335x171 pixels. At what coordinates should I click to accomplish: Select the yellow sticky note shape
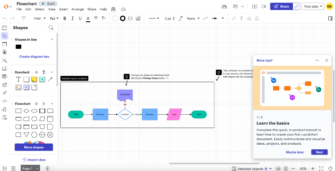pyautogui.click(x=34, y=79)
